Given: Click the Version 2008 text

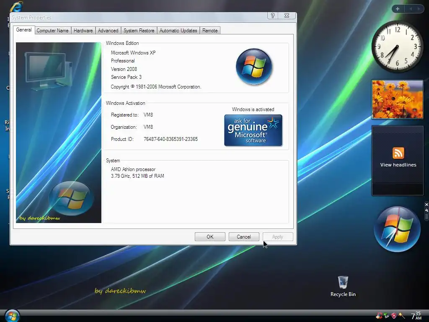Looking at the screenshot, I should pyautogui.click(x=124, y=69).
